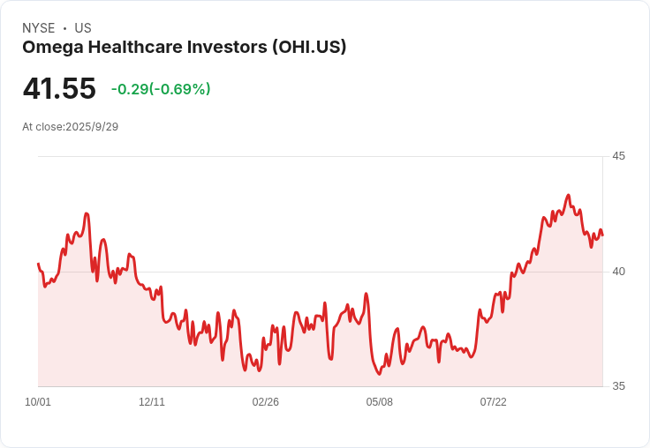
Task: Click the last data point of the line
Action: (x=602, y=235)
